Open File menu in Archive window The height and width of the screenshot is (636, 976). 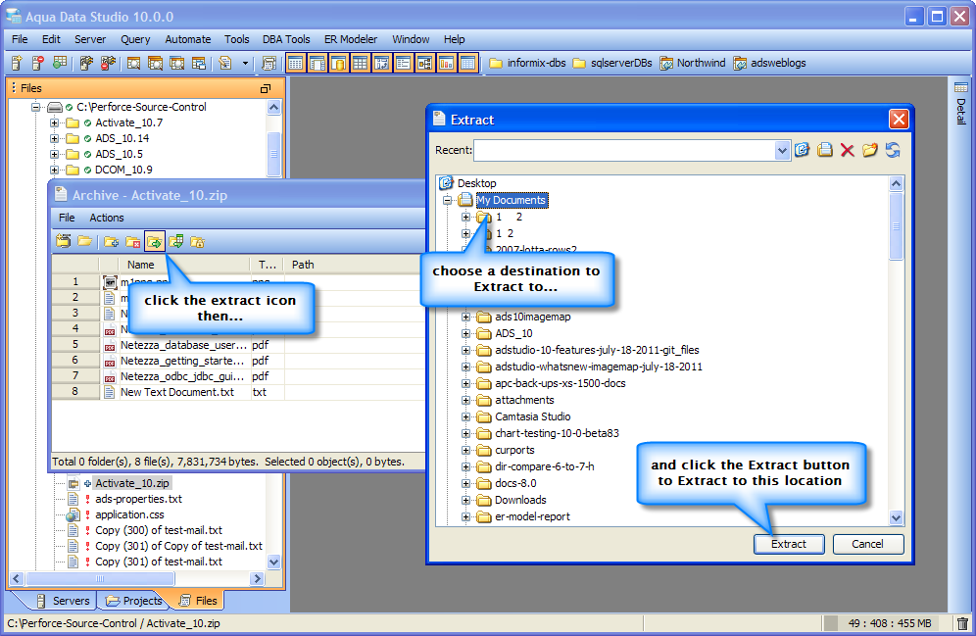pos(67,218)
